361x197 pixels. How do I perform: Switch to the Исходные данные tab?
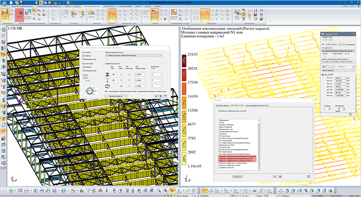coord(222,105)
